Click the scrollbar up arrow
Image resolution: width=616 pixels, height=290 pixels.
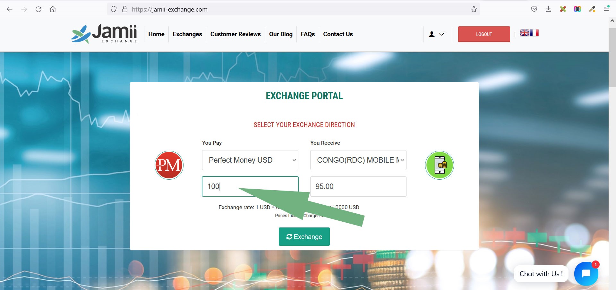tap(612, 21)
